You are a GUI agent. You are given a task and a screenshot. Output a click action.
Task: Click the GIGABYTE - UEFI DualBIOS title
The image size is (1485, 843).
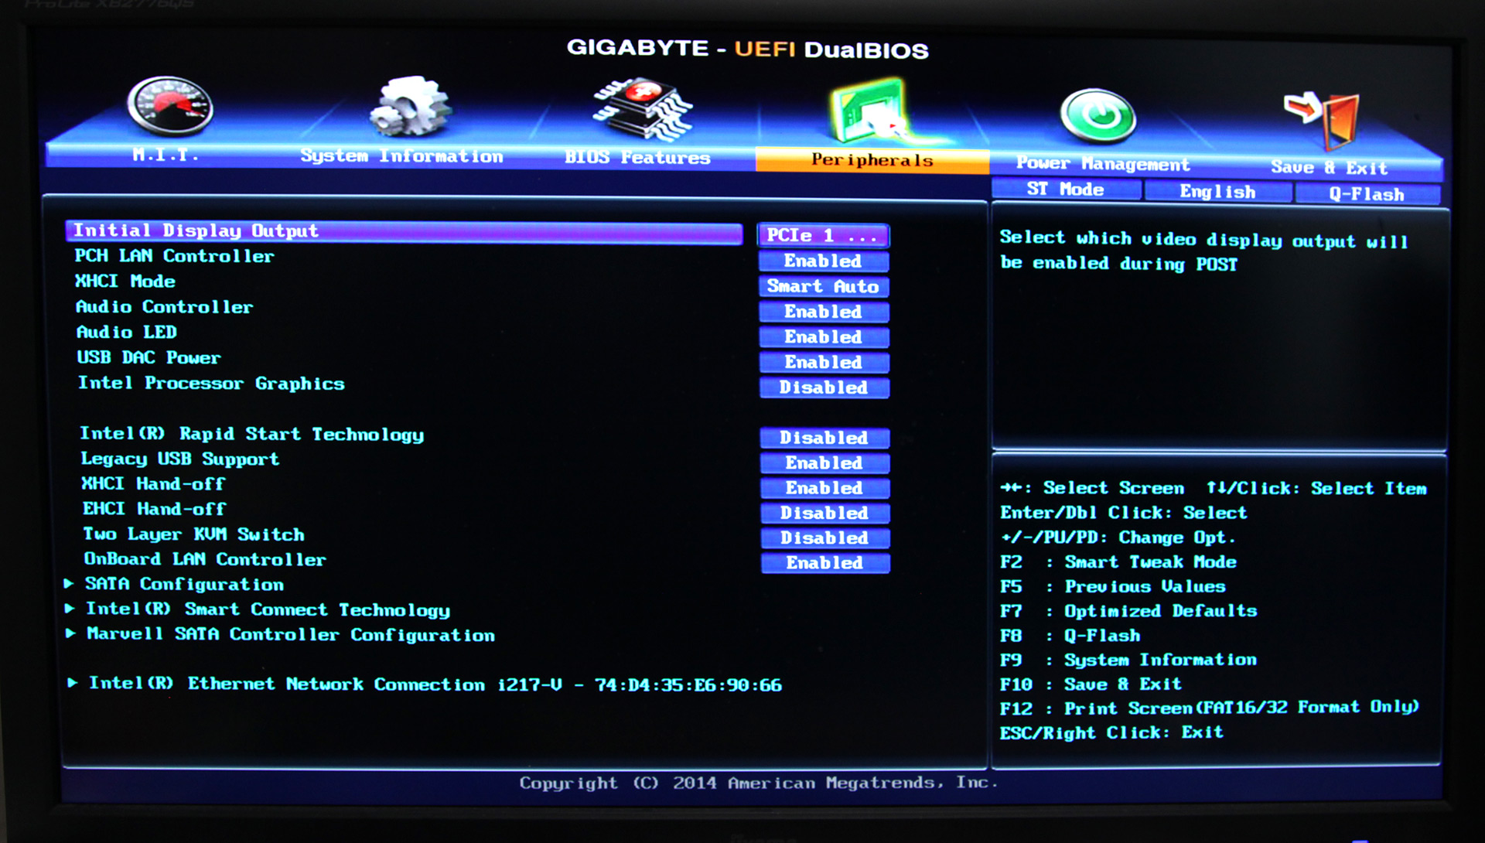pos(748,49)
